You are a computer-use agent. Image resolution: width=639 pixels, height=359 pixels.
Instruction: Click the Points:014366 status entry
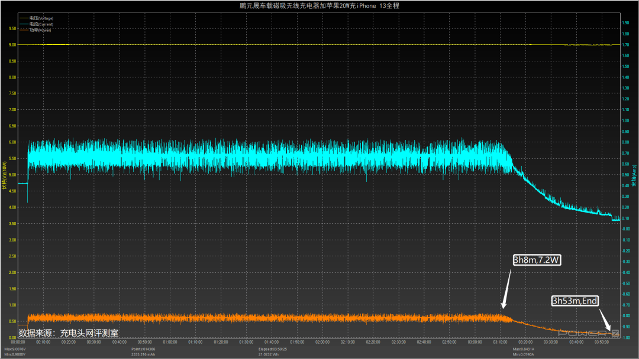143,349
